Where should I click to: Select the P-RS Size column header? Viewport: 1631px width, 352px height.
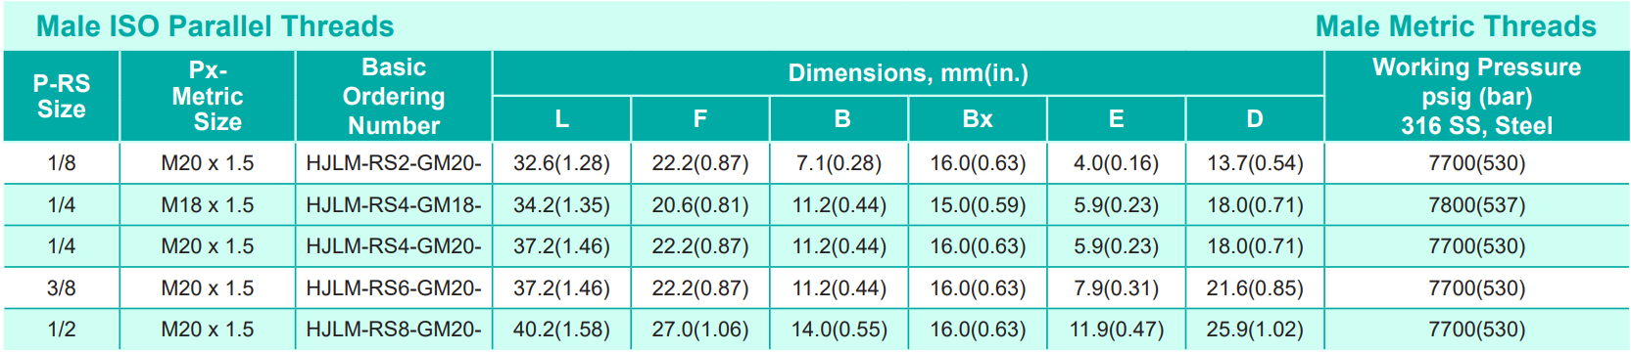tap(62, 96)
